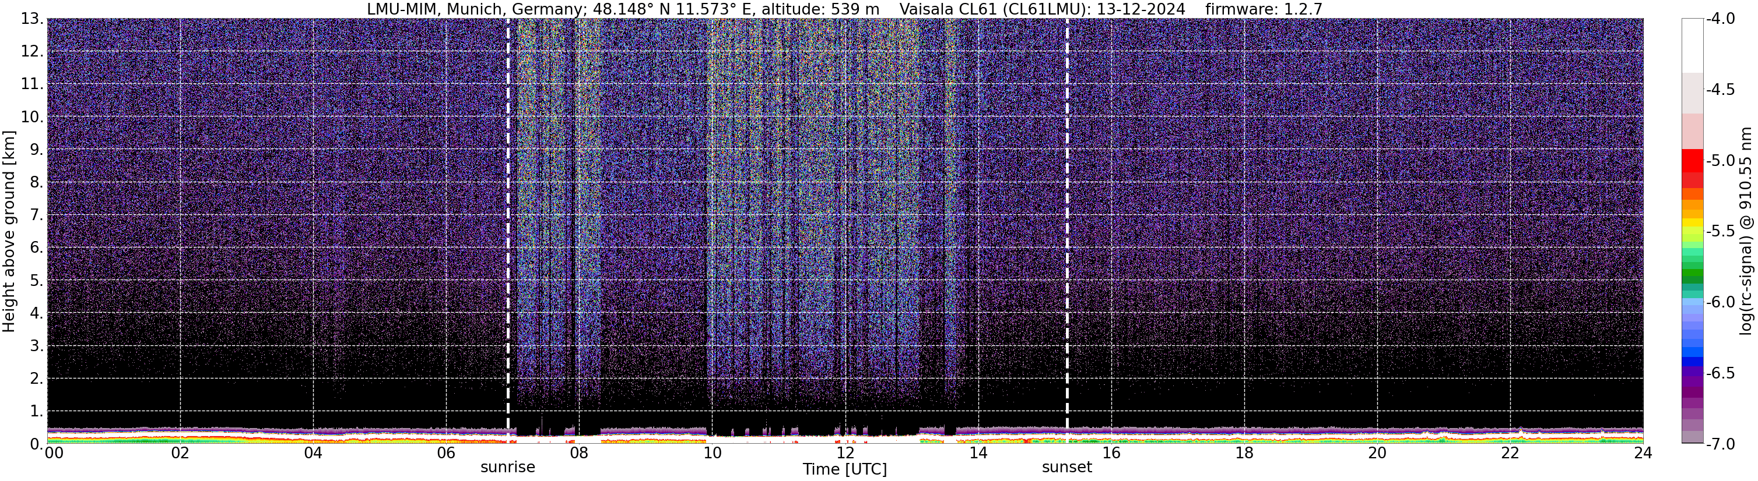Click the '22' time tick label

click(1510, 453)
